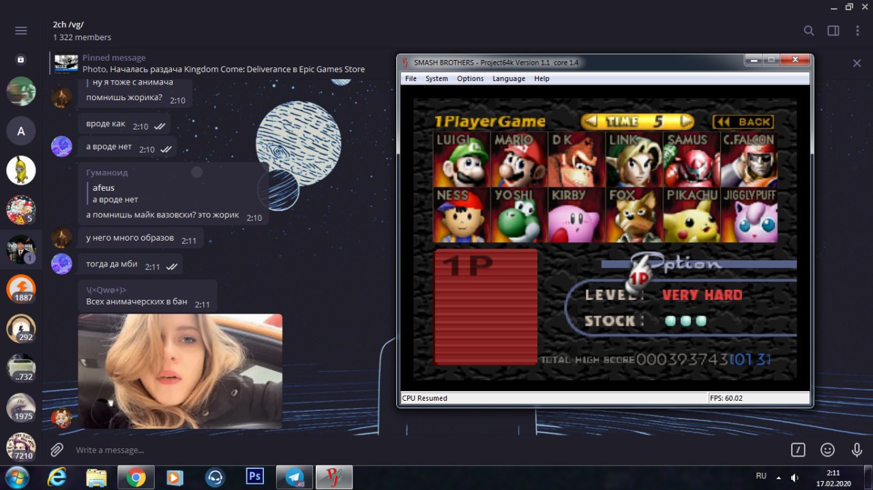Select Yoshi character portrait
873x490 pixels.
click(x=518, y=215)
